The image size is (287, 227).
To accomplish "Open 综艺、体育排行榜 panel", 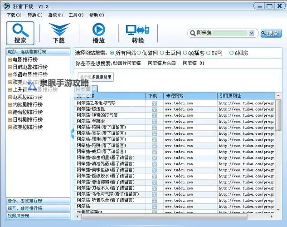I will coord(38,208).
